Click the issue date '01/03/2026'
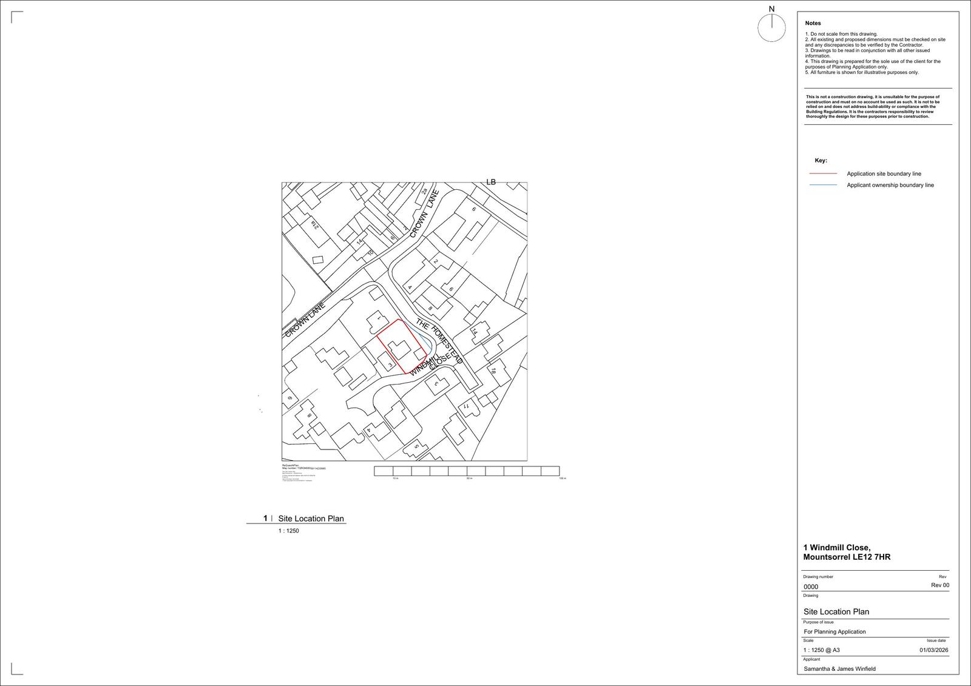971x686 pixels. (x=933, y=650)
